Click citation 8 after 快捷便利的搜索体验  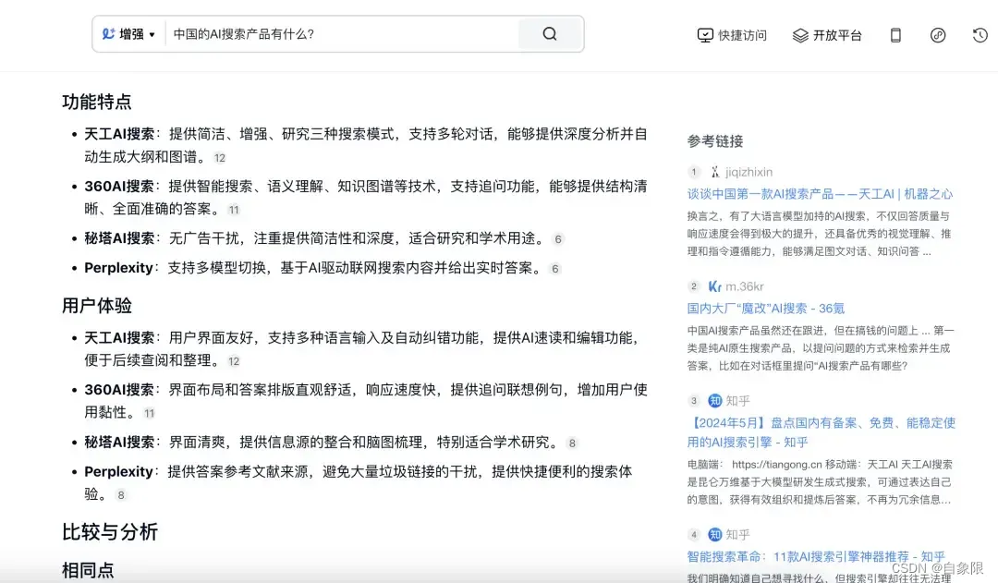point(121,495)
